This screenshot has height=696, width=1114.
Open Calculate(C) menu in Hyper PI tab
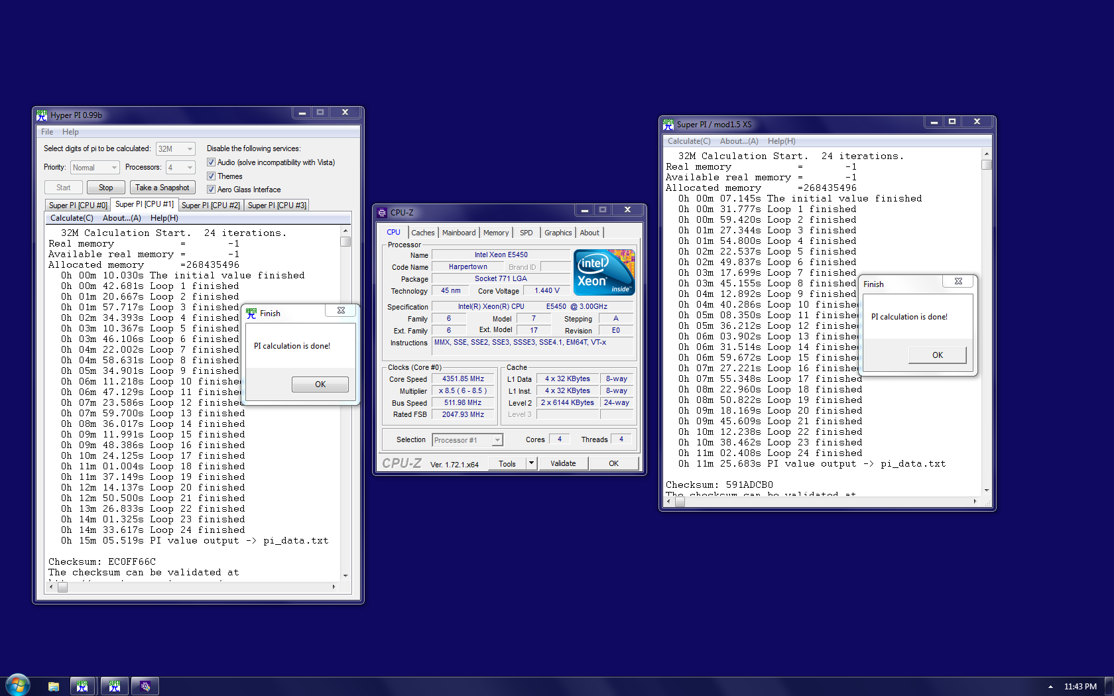click(x=72, y=218)
